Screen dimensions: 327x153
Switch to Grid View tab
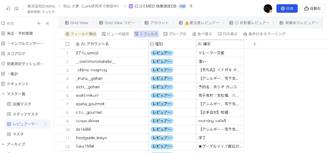click(x=77, y=23)
